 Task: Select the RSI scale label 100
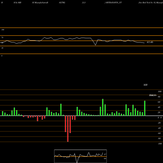coord(3,30)
